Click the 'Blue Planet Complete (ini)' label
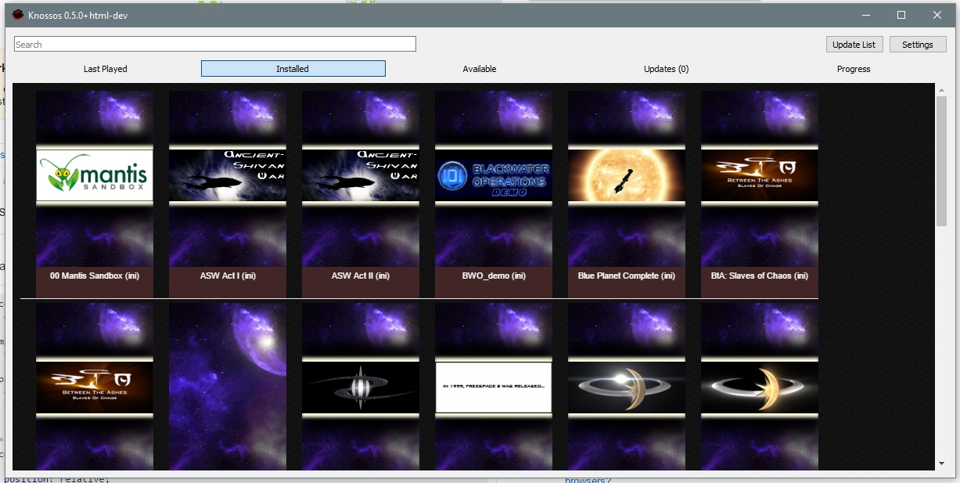960x483 pixels. click(x=627, y=276)
